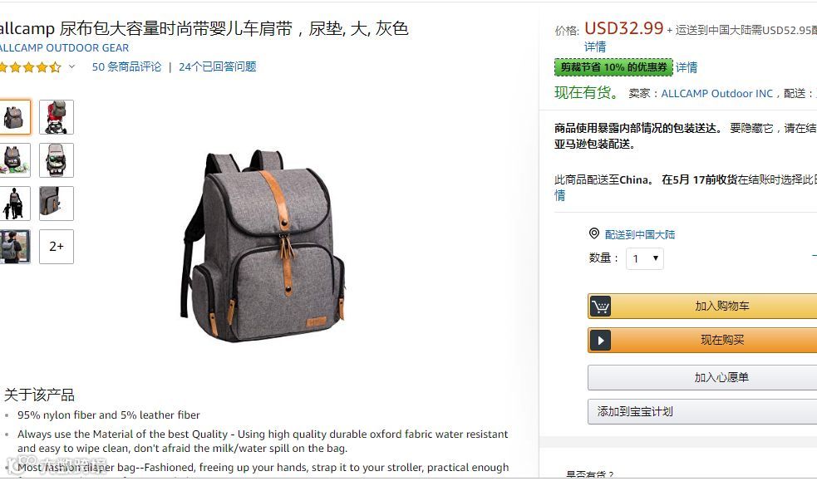This screenshot has width=817, height=481.
Task: Click the 添加到宝宝计划 button
Action: tap(702, 412)
